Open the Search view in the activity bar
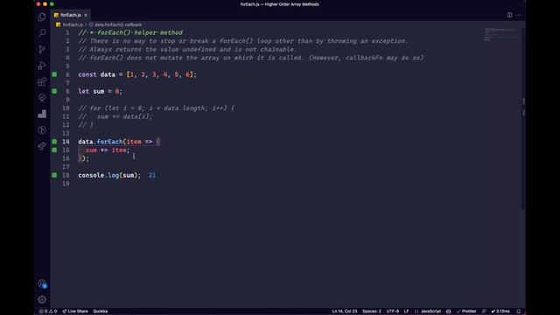Image resolution: width=560 pixels, height=315 pixels. coord(42,33)
